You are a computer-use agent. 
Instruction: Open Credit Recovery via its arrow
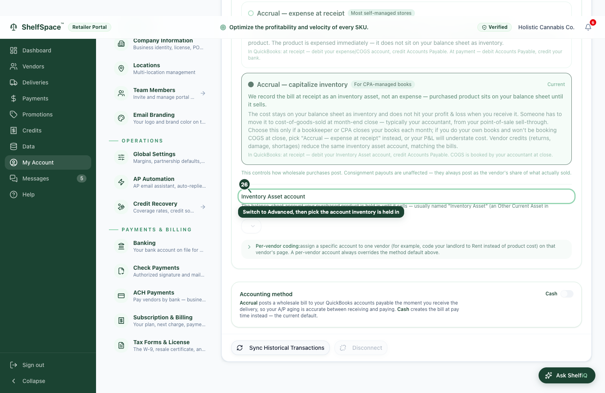[x=203, y=207]
